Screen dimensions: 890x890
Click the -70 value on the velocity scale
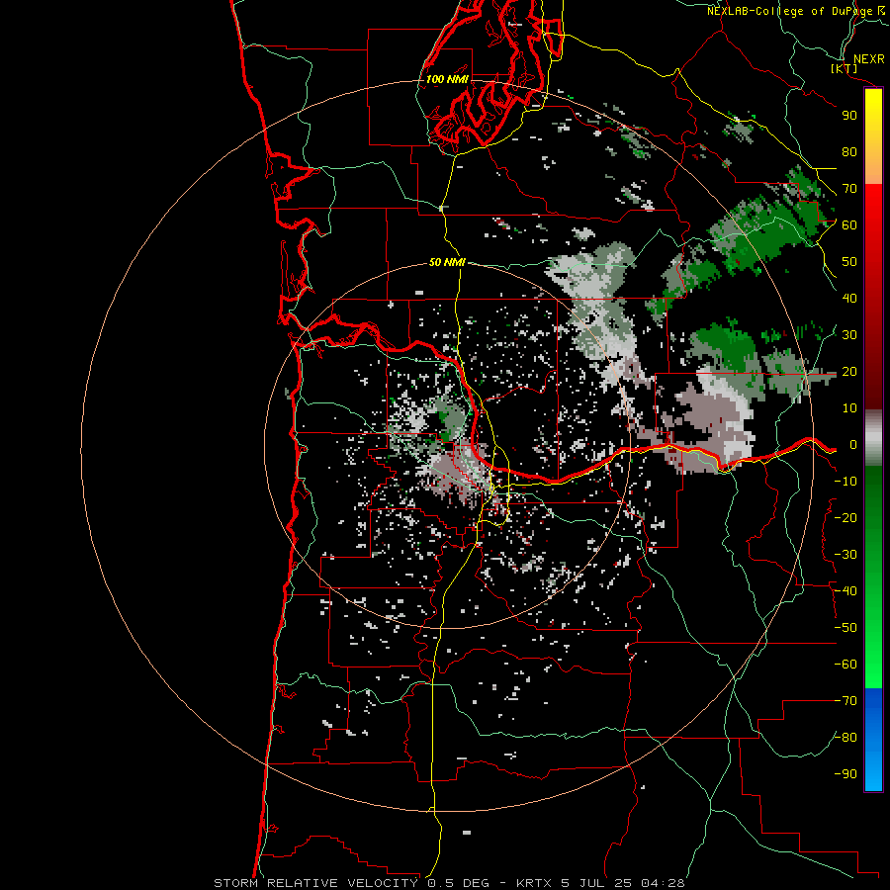point(845,701)
